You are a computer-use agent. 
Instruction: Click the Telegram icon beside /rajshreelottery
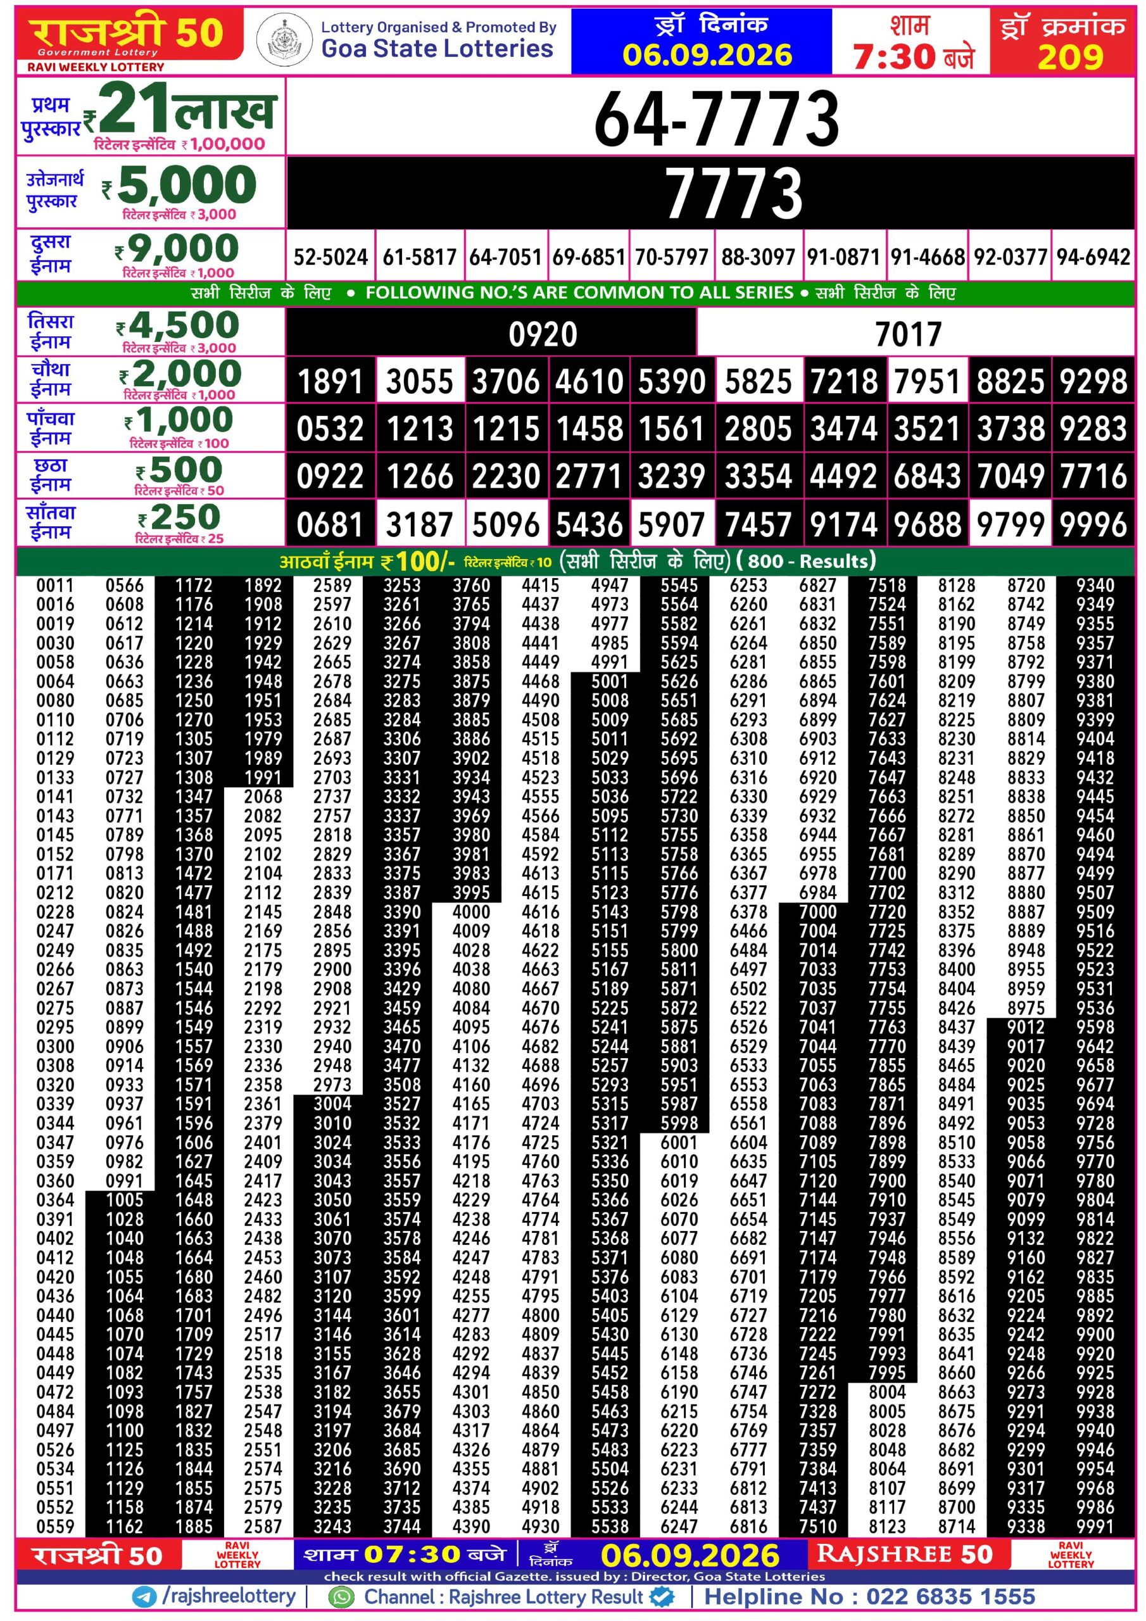pos(145,1598)
